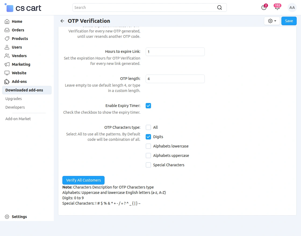Open the Website section

click(19, 73)
